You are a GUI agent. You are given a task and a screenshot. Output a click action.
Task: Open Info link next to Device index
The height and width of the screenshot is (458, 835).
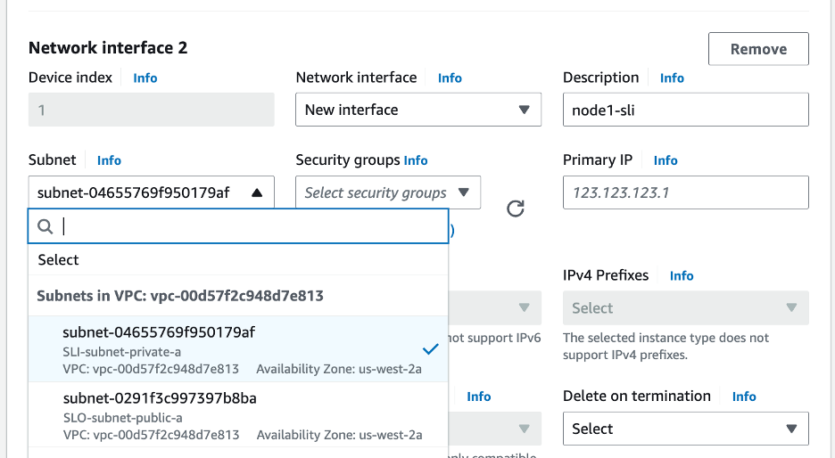pos(145,78)
